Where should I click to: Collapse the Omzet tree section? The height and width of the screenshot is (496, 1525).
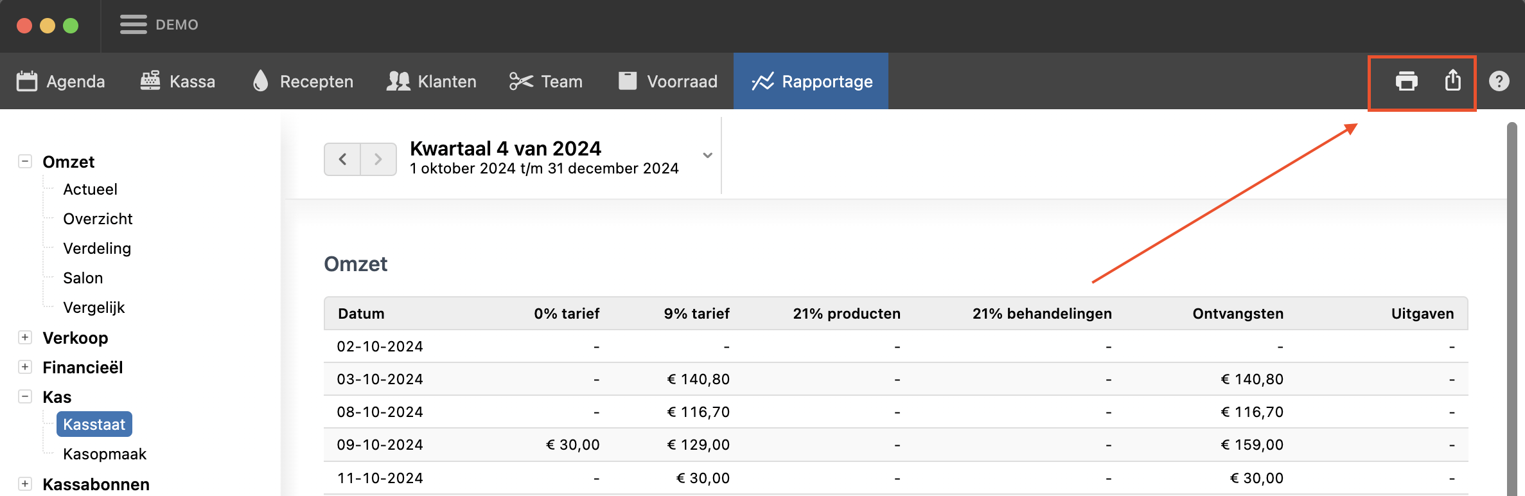tap(25, 161)
